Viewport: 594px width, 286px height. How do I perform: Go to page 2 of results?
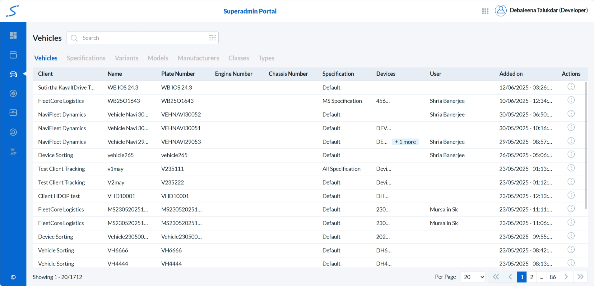pyautogui.click(x=531, y=277)
